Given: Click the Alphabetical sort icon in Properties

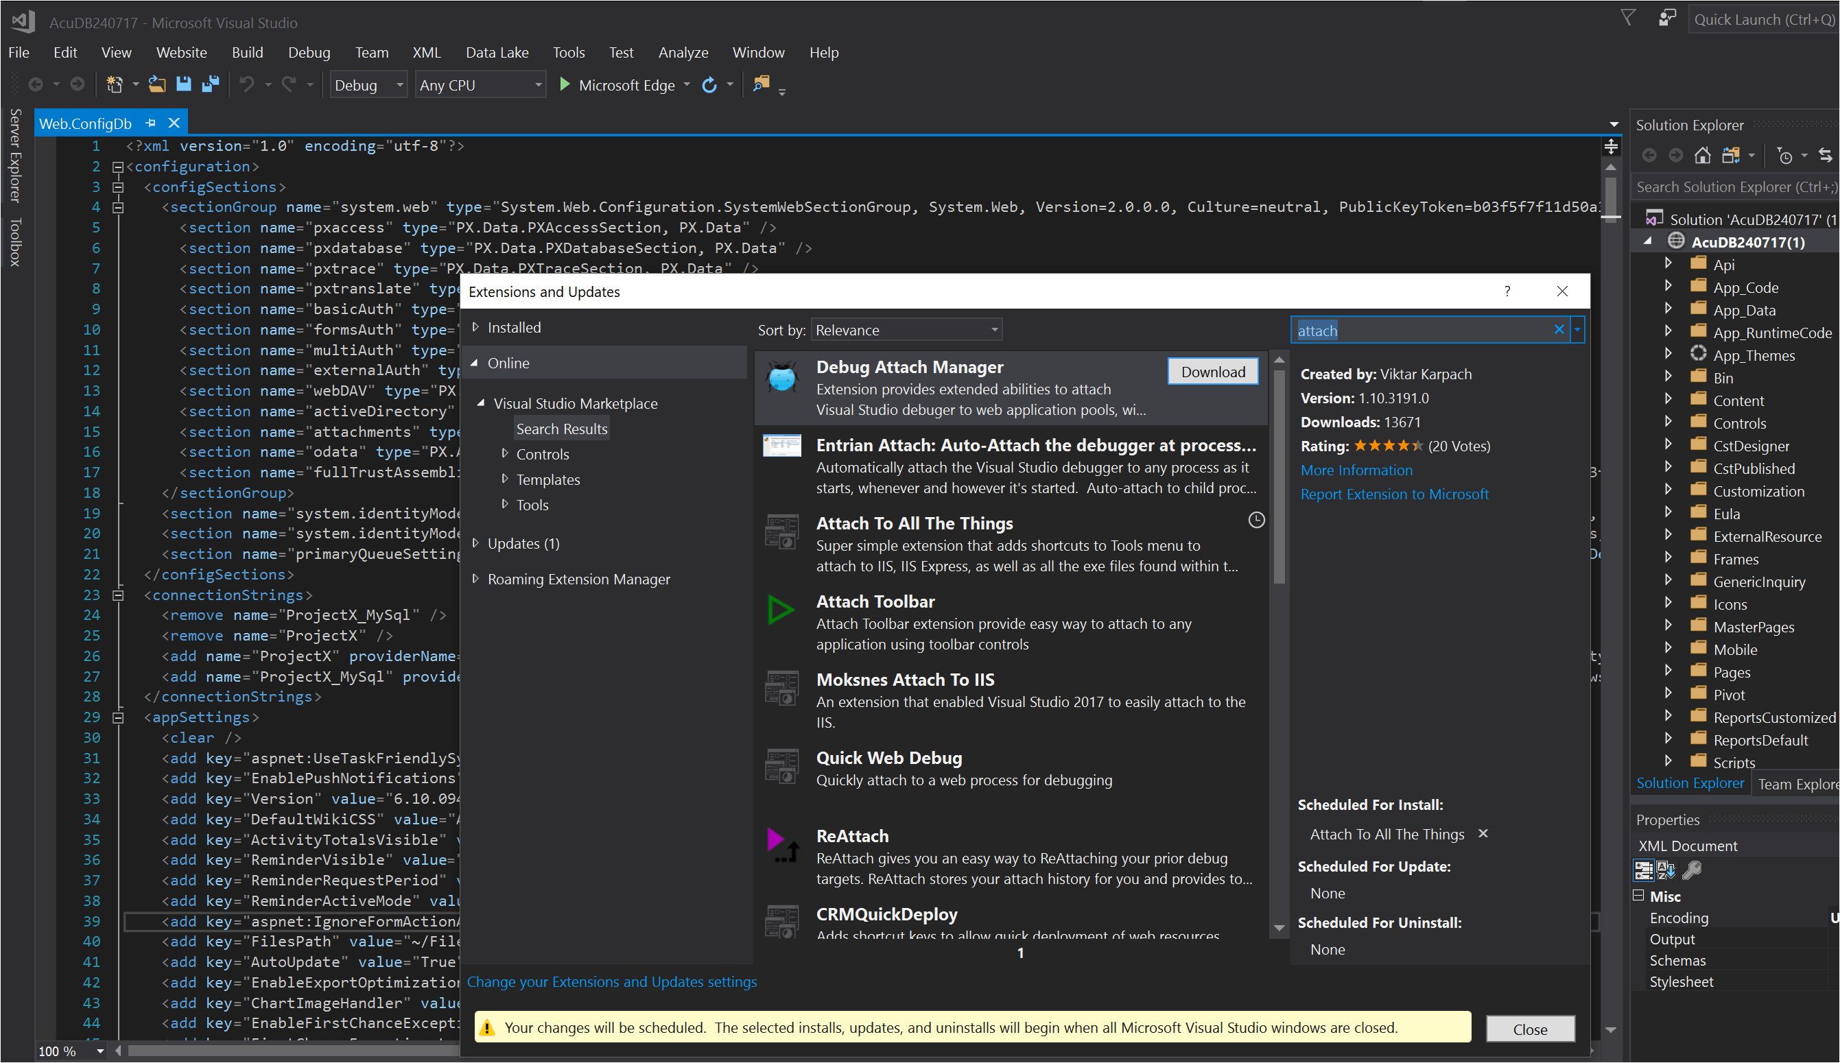Looking at the screenshot, I should pyautogui.click(x=1666, y=870).
